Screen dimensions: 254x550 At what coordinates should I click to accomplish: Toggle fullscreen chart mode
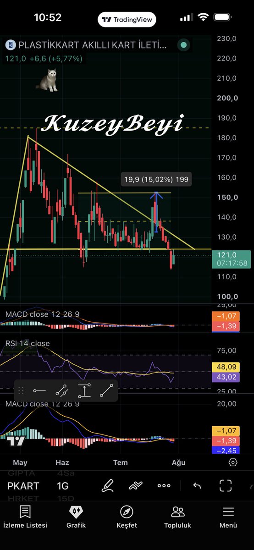pos(226,486)
